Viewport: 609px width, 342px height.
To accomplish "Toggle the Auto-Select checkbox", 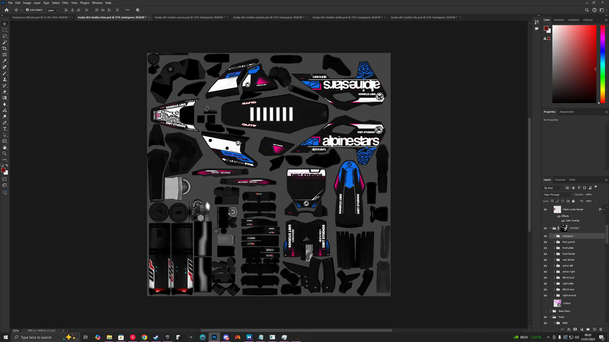I will [x=27, y=10].
